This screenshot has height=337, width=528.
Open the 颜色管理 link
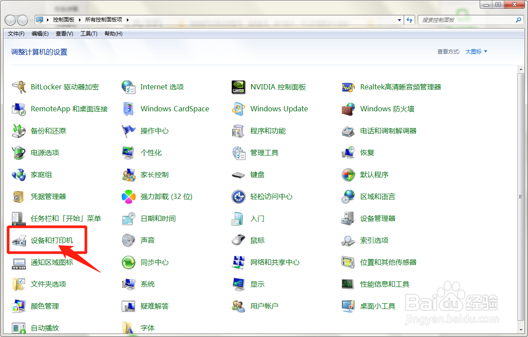pos(45,306)
